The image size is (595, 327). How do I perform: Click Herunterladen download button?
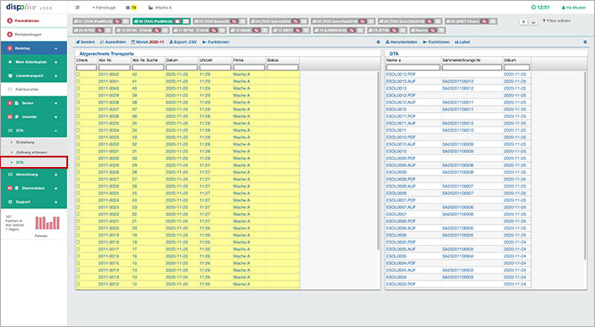click(x=402, y=42)
